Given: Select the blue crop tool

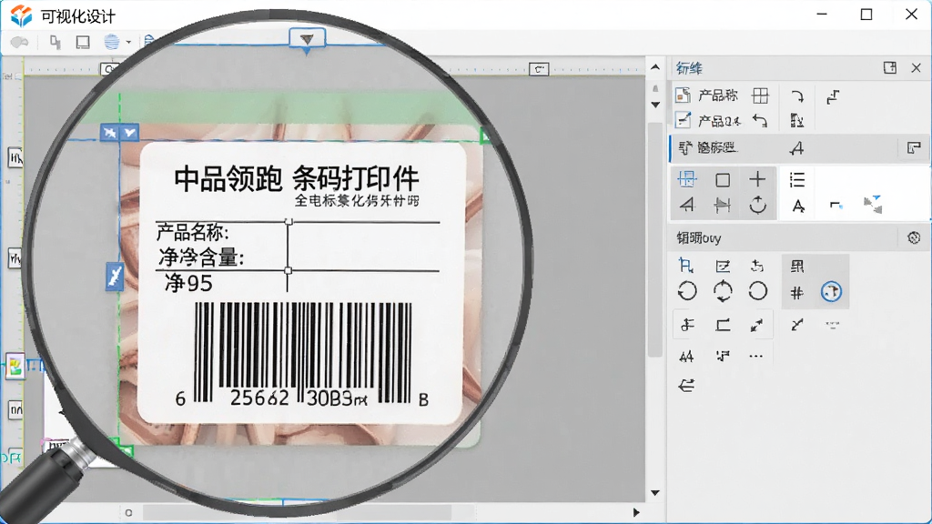Looking at the screenshot, I should point(686,266).
